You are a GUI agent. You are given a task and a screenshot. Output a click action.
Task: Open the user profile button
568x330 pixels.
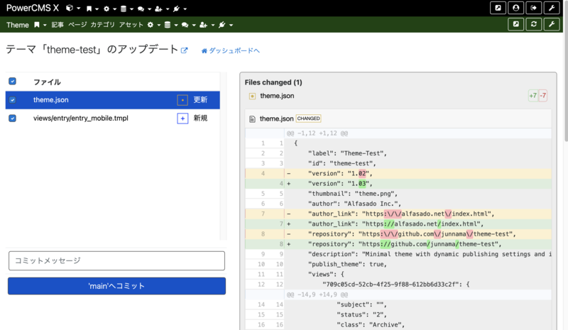[x=516, y=8]
